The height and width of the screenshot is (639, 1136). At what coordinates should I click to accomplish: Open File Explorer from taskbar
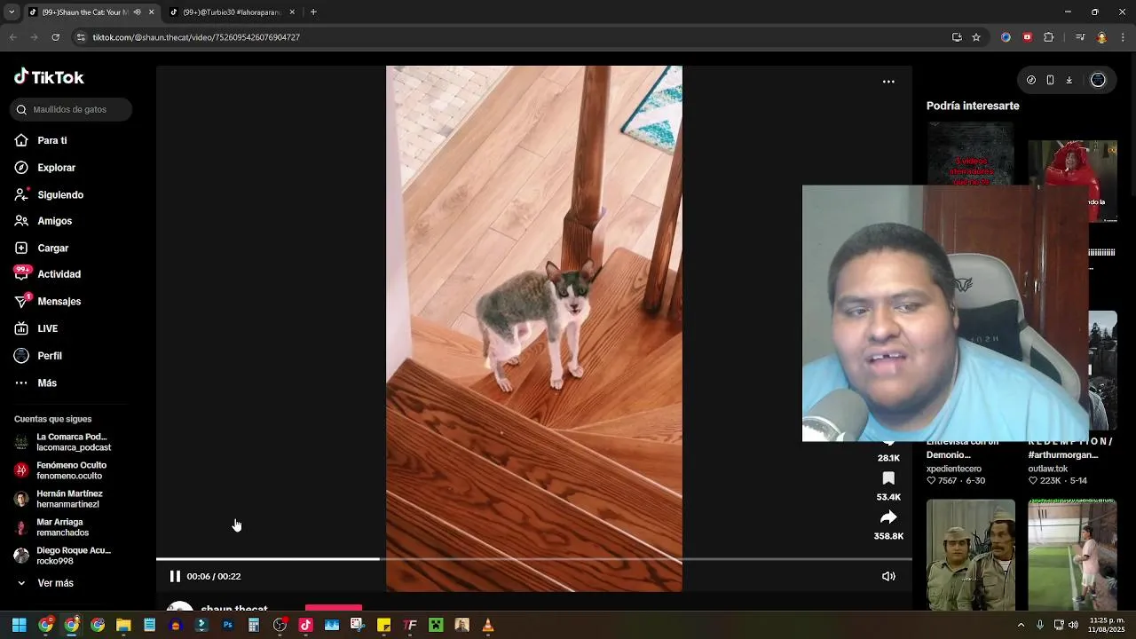click(x=123, y=625)
